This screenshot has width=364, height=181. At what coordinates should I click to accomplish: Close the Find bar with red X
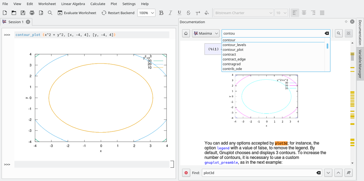[x=186, y=173]
